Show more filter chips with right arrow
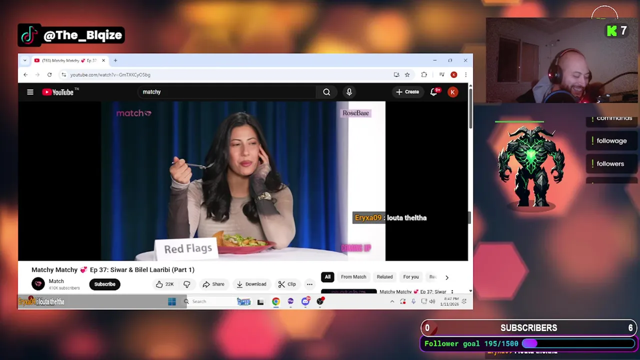This screenshot has width=640, height=360. click(447, 277)
